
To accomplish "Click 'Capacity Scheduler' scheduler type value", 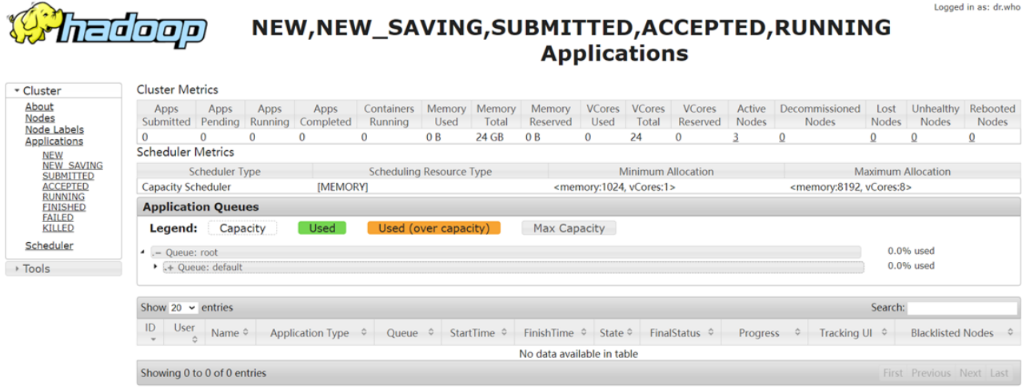I will click(186, 187).
